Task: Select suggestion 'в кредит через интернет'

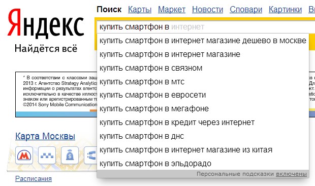Action: pyautogui.click(x=203, y=122)
